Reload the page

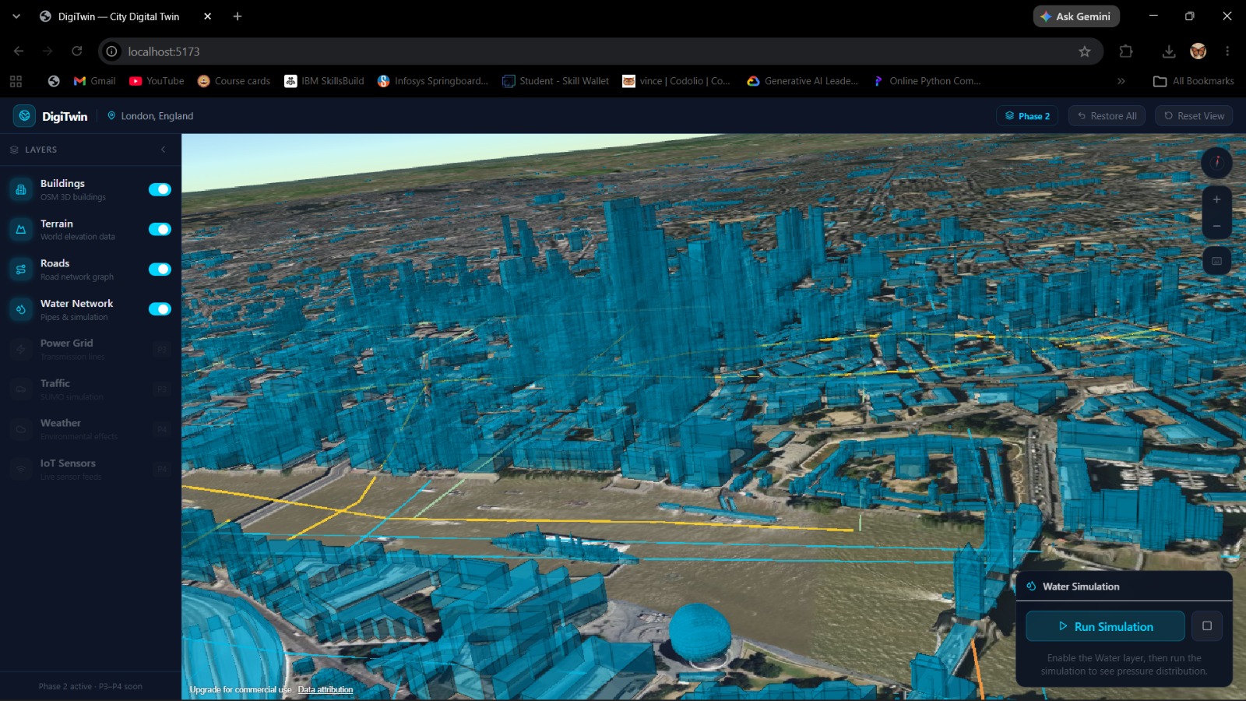76,51
